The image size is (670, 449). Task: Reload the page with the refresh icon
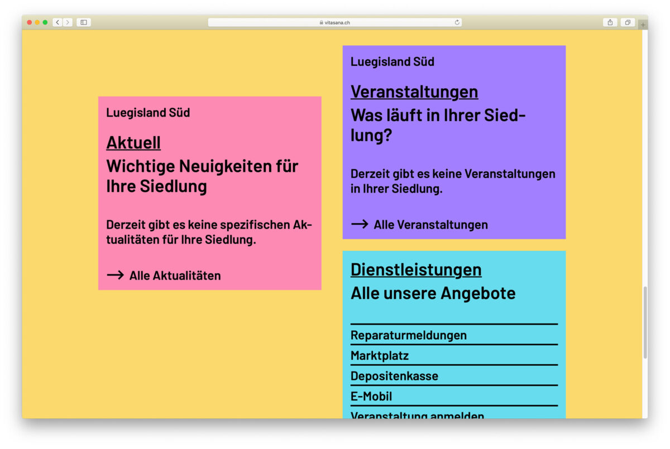point(457,22)
